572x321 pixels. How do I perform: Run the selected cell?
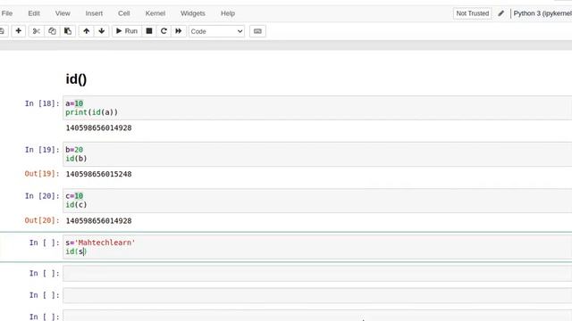click(127, 31)
